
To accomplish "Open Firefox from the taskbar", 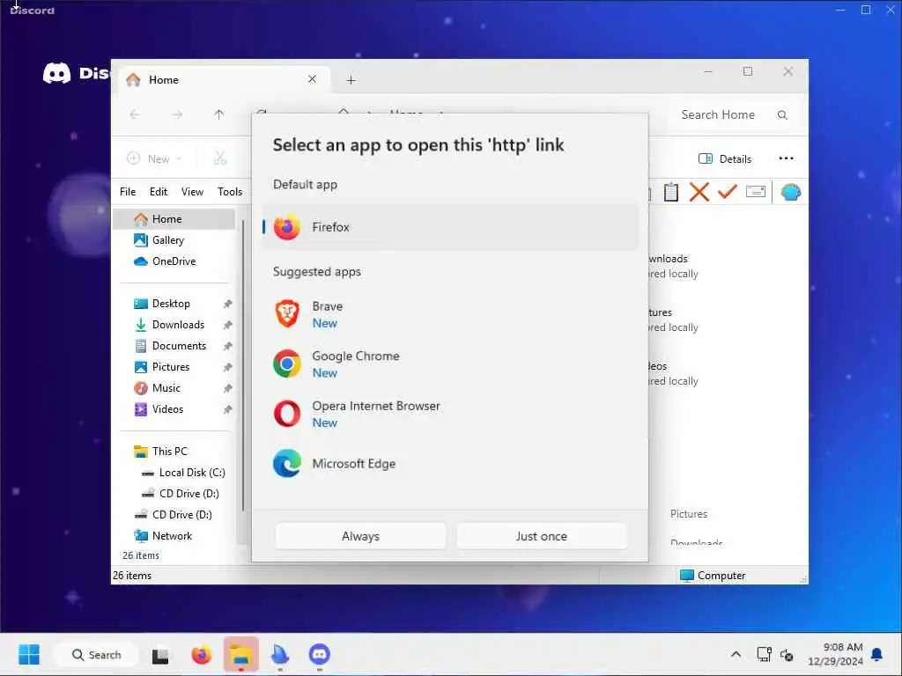I will tap(202, 655).
